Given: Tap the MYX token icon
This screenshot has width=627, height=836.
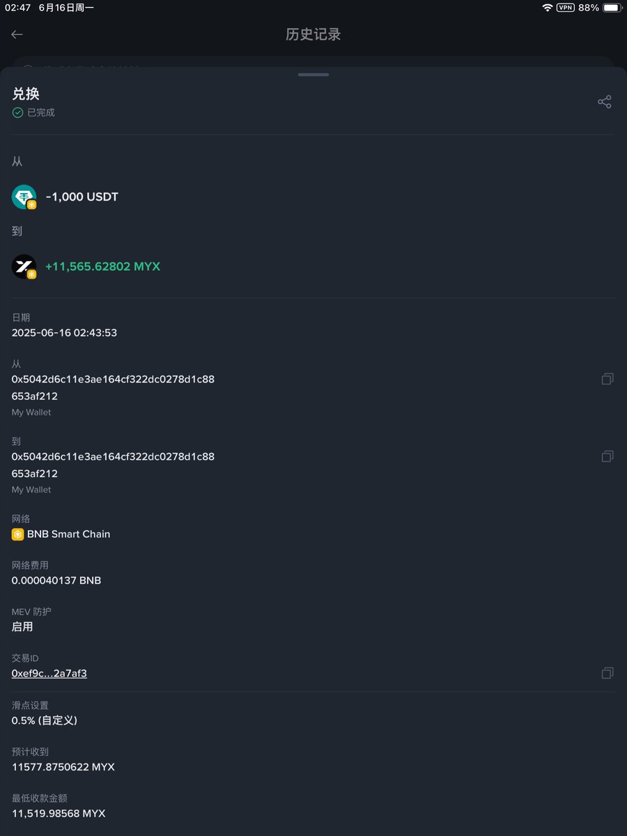Looking at the screenshot, I should [x=24, y=267].
